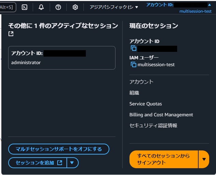
Task: Click the アカウント ID label in current session
Action: tap(144, 41)
